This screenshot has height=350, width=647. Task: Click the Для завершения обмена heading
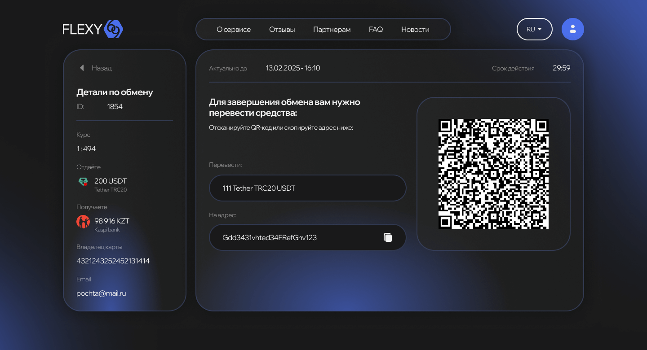click(x=285, y=107)
